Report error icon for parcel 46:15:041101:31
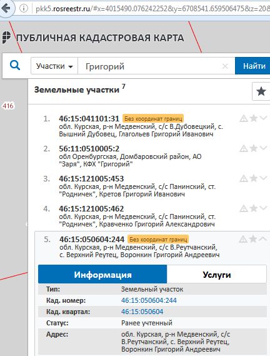This screenshot has height=356, width=270. (x=244, y=118)
